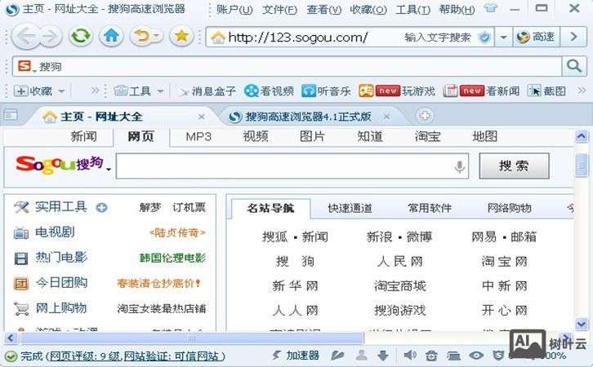Open dropdown beside the Sogou page logo
593x367 pixels.
pos(109,169)
